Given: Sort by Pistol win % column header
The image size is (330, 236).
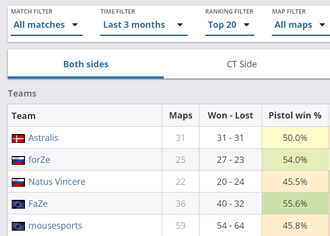Looking at the screenshot, I should click(x=295, y=116).
